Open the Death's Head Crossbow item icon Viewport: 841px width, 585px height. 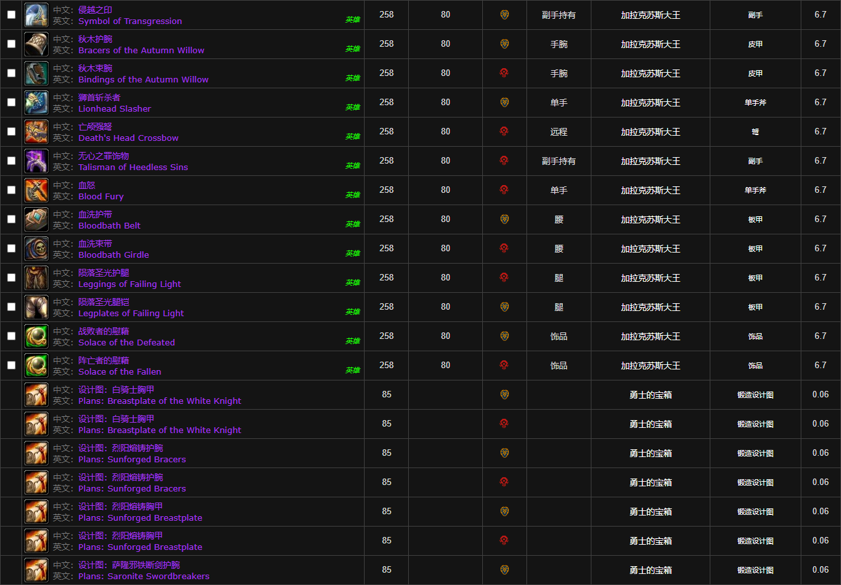click(x=36, y=132)
